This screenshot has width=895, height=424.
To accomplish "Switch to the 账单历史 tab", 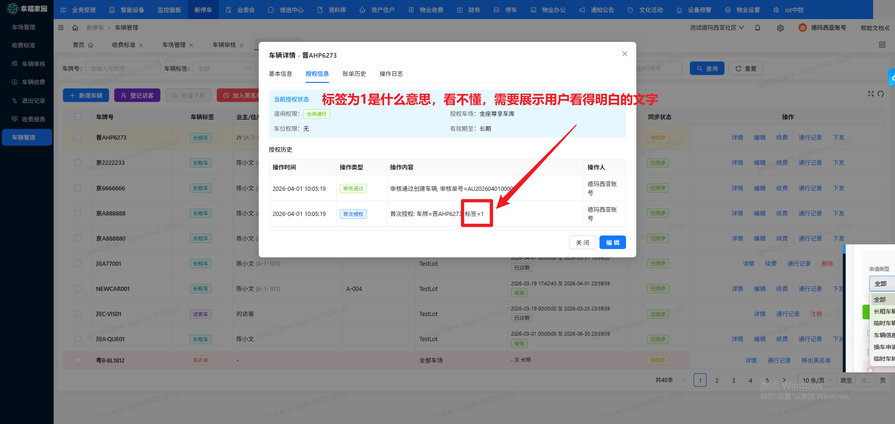I will 354,74.
